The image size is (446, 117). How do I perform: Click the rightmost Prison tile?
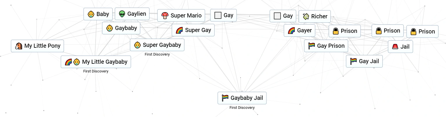point(422,31)
